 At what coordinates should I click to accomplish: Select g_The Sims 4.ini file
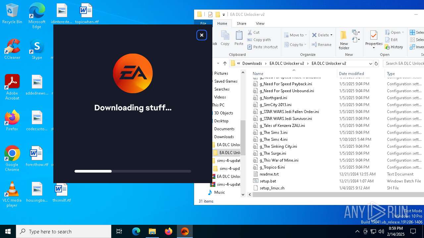coord(273,139)
